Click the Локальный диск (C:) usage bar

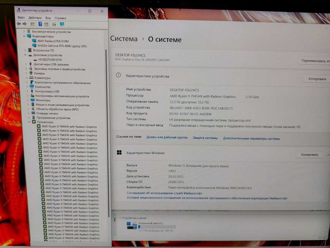point(157,227)
